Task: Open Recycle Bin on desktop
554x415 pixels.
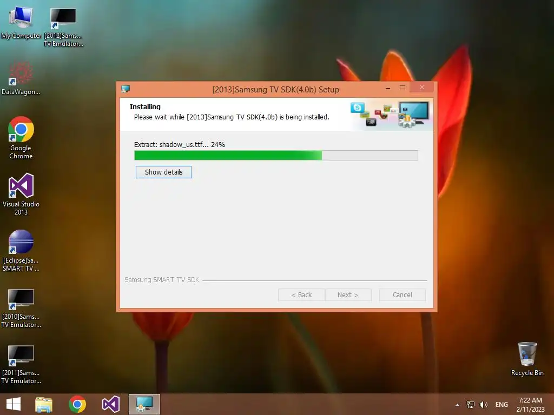Action: pos(527,359)
